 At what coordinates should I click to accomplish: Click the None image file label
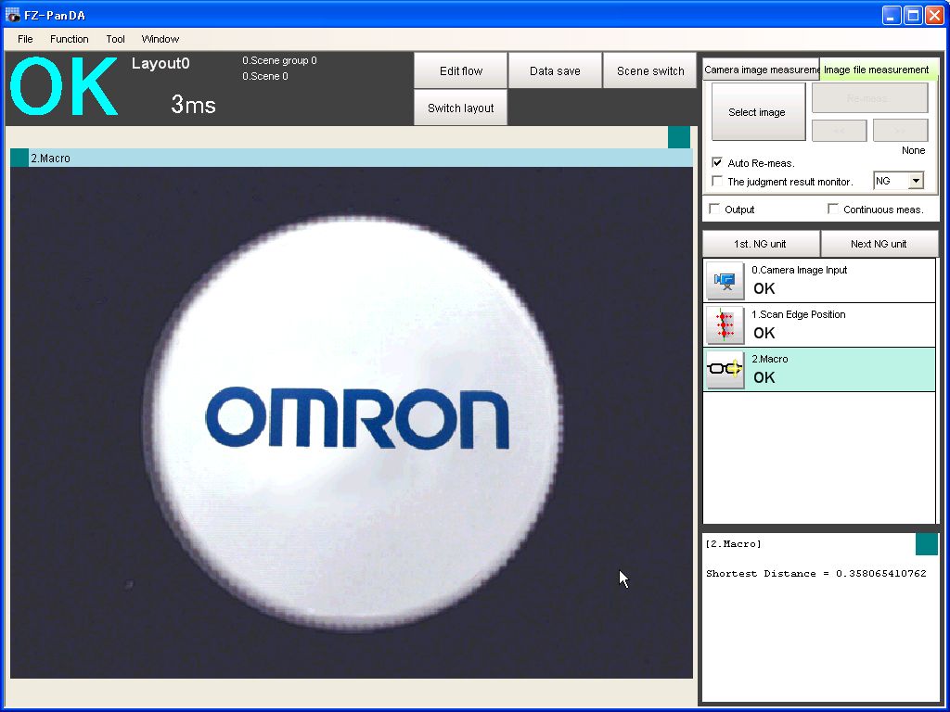tap(913, 150)
